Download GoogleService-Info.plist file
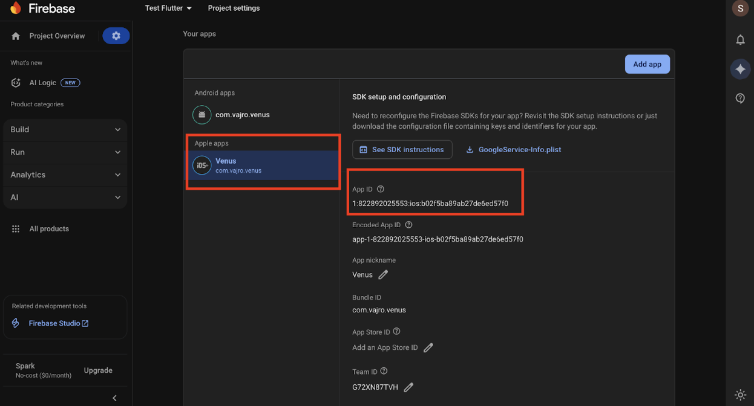 (513, 149)
